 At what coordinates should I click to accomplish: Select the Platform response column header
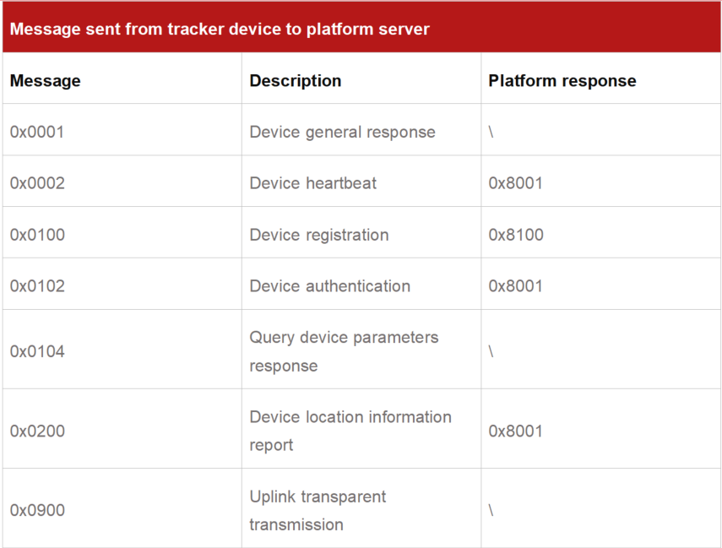562,81
